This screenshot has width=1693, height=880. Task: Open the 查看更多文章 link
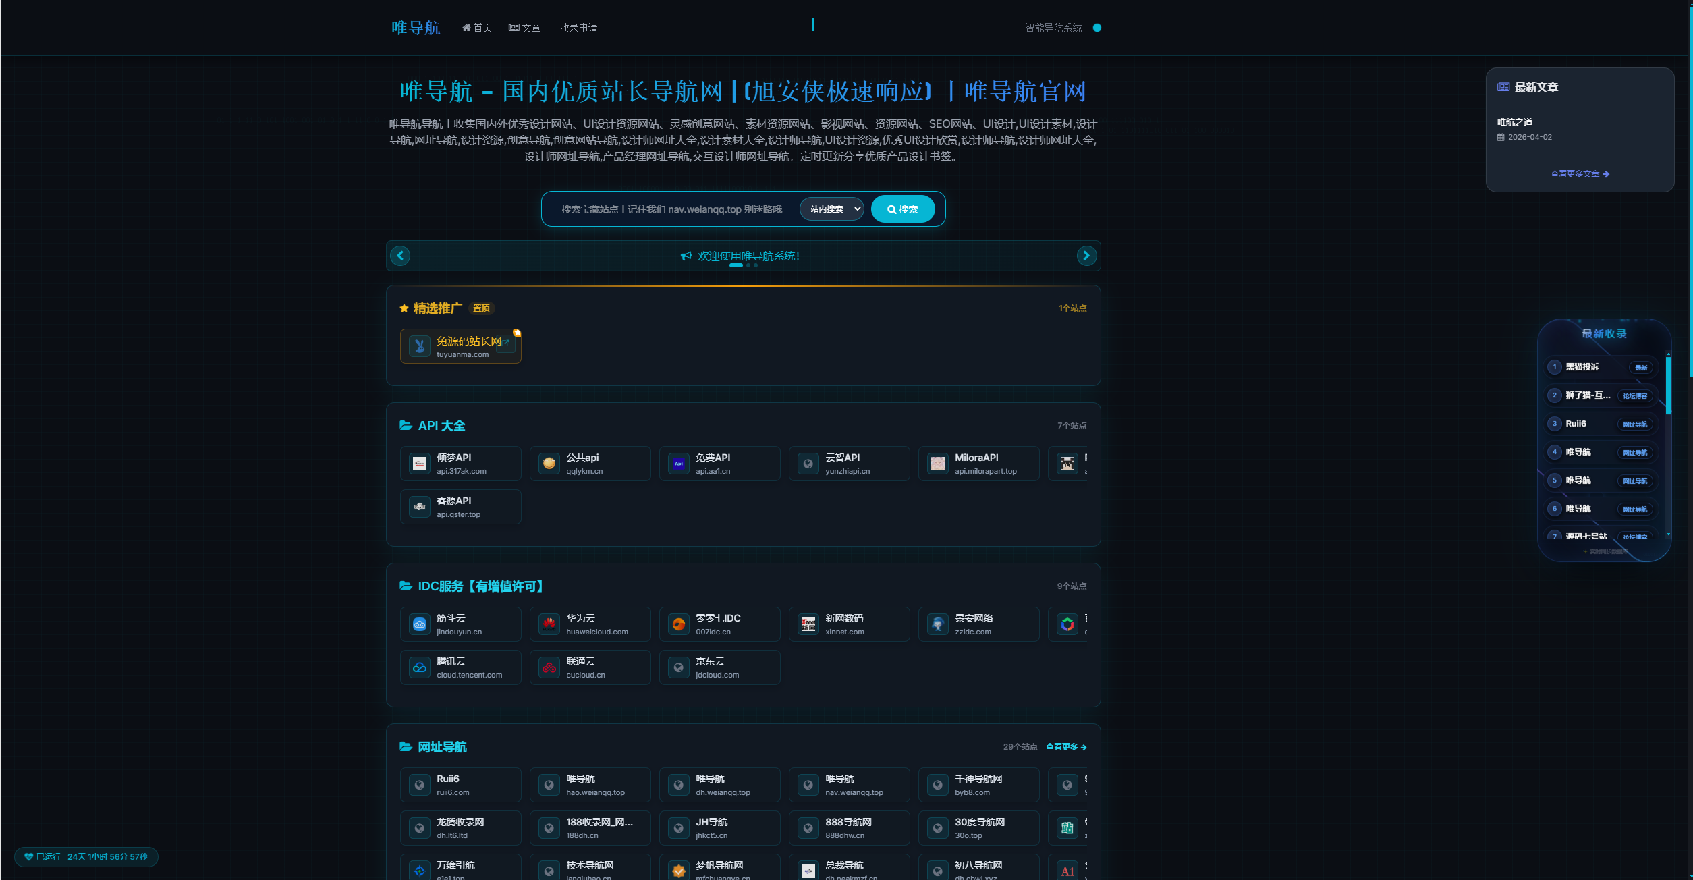click(x=1580, y=174)
